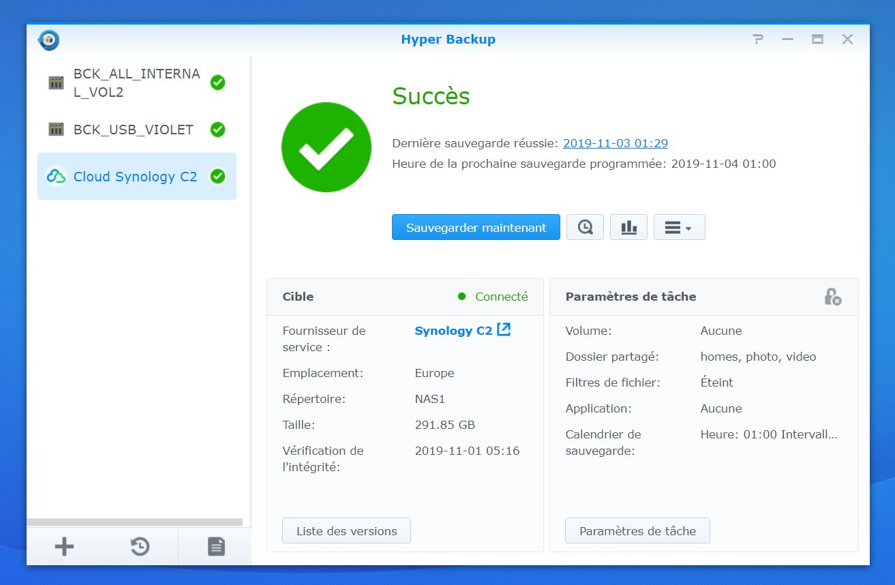Open the Synology C2 provider link
This screenshot has width=895, height=585.
[453, 331]
